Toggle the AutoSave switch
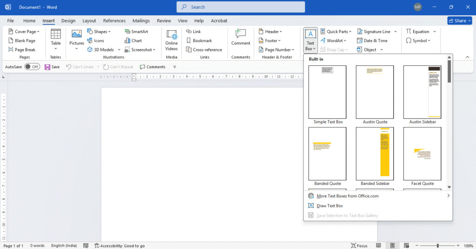The image size is (476, 249). click(32, 67)
